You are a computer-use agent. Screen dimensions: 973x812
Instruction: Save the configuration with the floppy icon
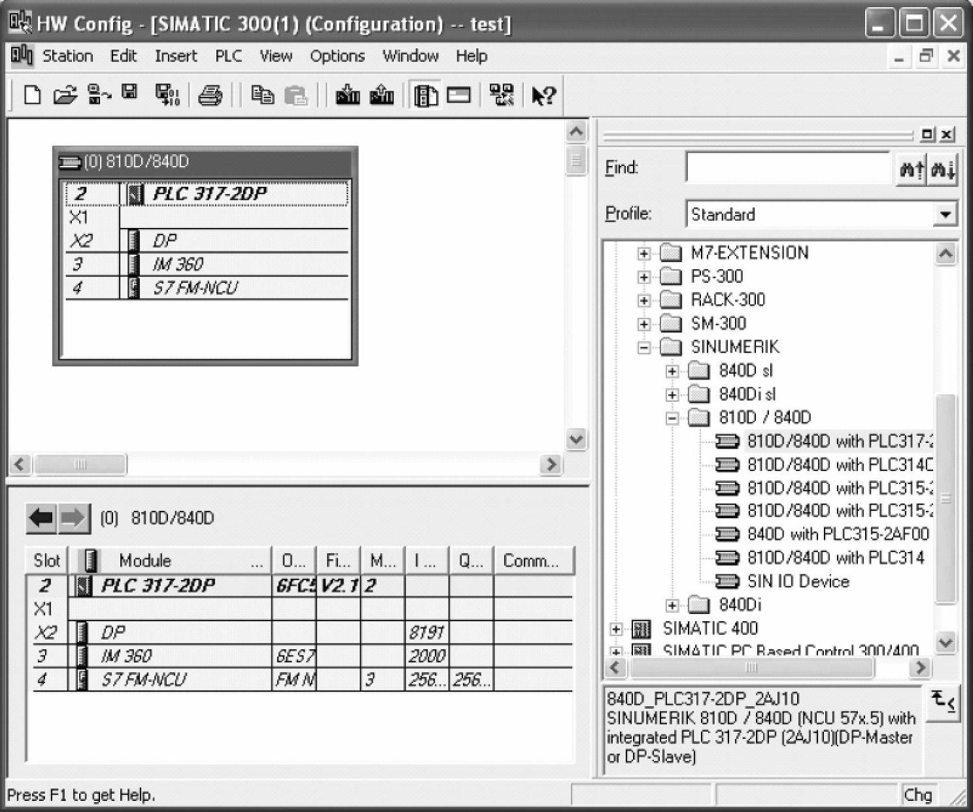pyautogui.click(x=130, y=92)
